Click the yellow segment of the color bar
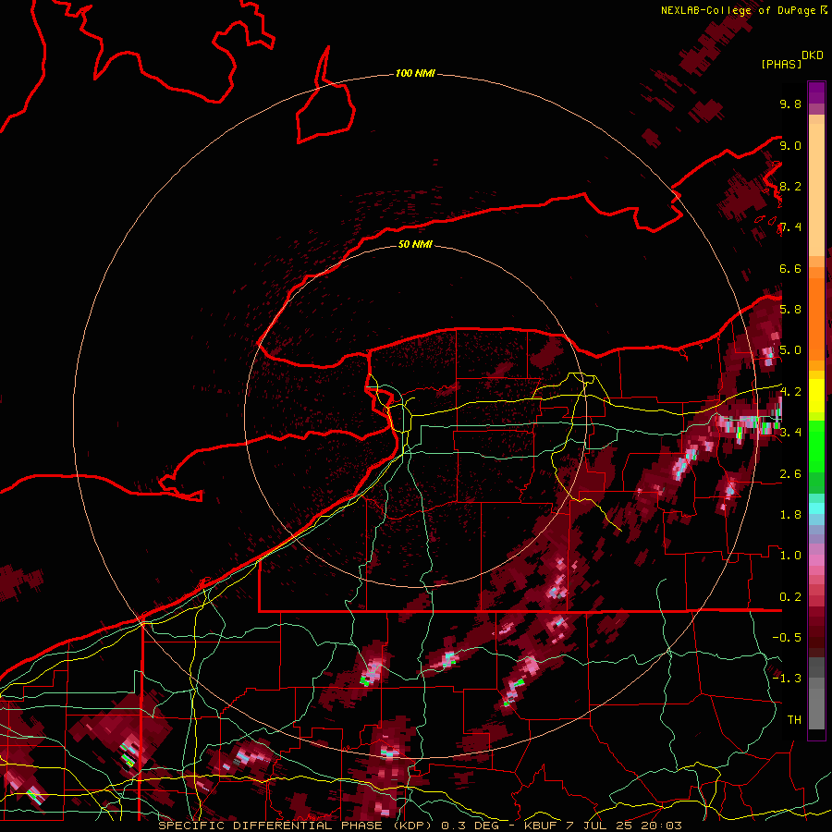The image size is (832, 832). click(816, 396)
